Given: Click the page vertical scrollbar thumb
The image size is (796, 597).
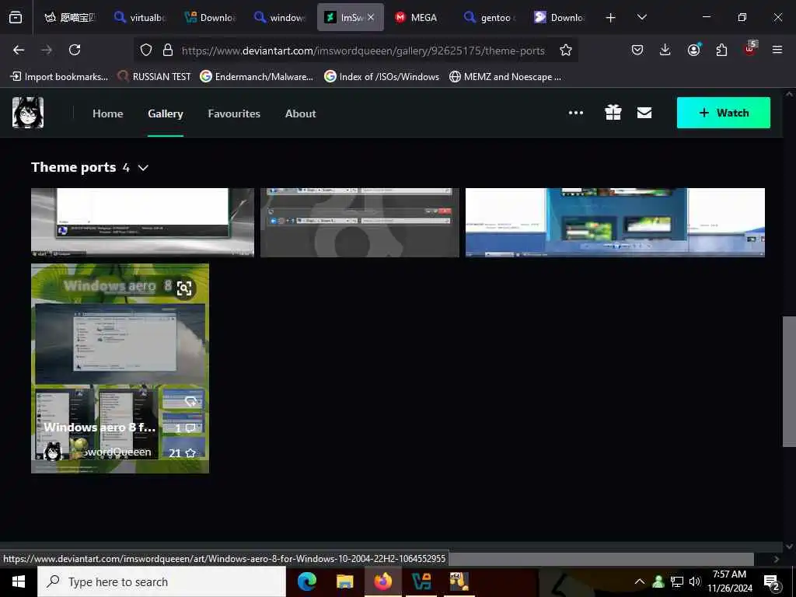Looking at the screenshot, I should coord(789,381).
